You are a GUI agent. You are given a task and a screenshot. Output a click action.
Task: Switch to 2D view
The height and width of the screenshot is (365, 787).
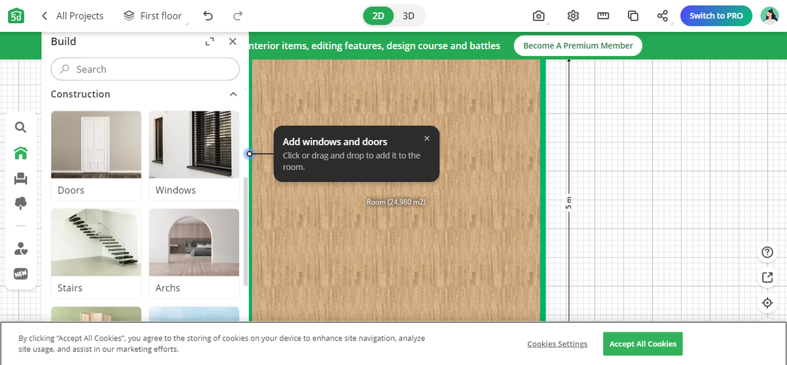coord(378,16)
